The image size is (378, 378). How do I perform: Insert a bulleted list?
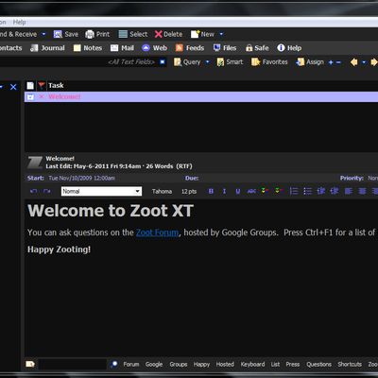tap(307, 191)
